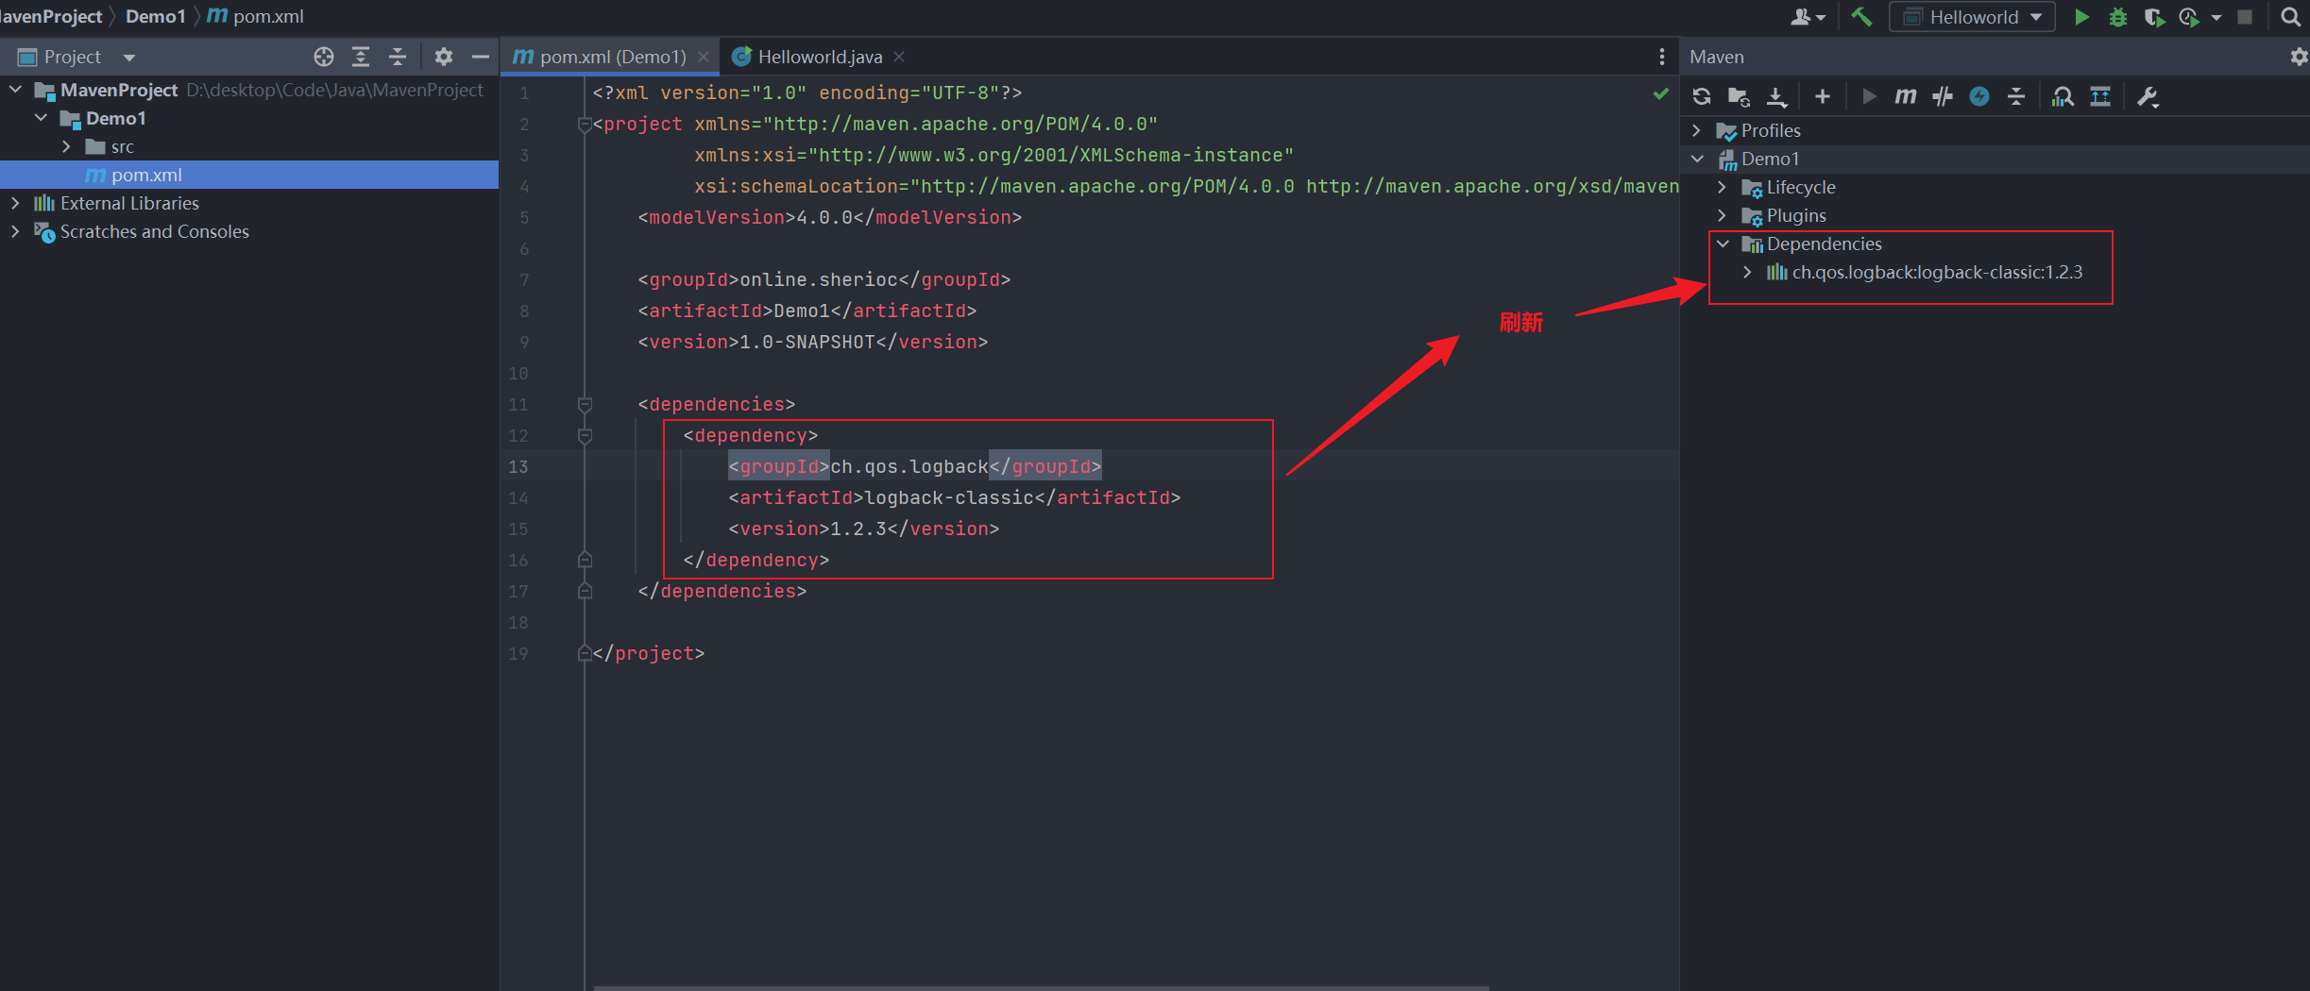Run Helloworld with coverage
This screenshot has width=2310, height=991.
pyautogui.click(x=2154, y=17)
